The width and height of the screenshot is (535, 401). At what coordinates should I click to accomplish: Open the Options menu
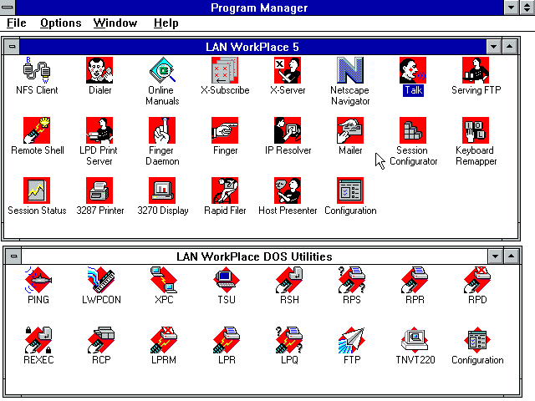coord(61,23)
